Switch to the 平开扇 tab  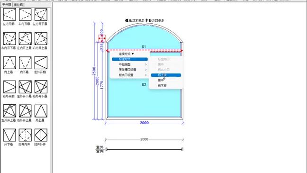pyautogui.click(x=7, y=4)
